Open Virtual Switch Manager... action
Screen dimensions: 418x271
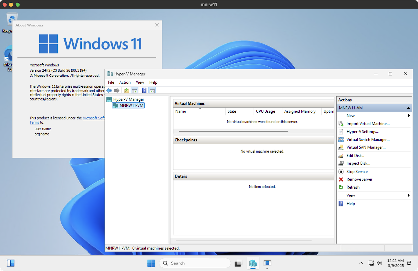pos(368,140)
